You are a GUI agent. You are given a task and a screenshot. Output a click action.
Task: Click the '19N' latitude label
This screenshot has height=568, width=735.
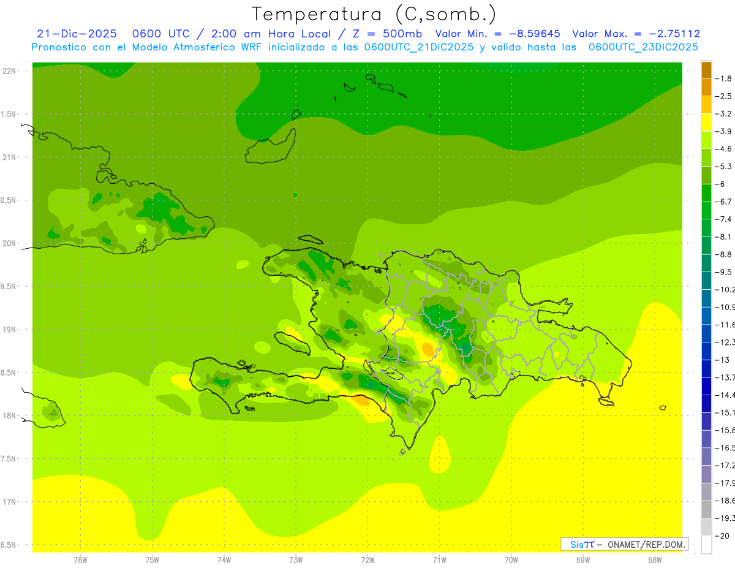[x=9, y=330]
